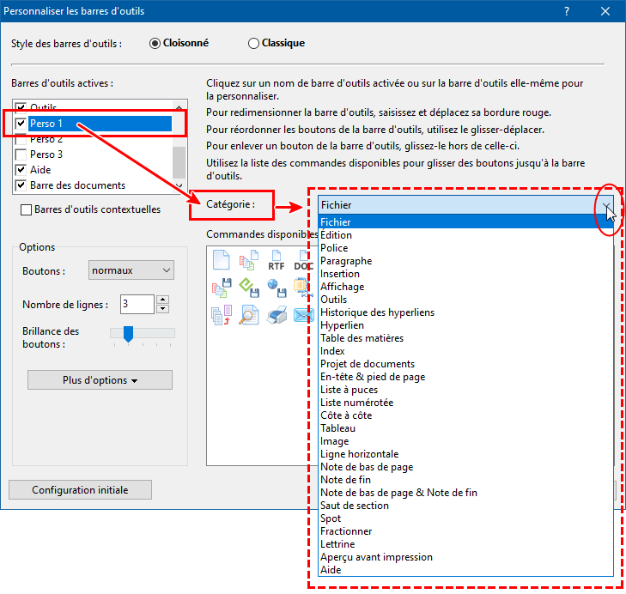The image size is (626, 594).
Task: Choose the globe web save icon
Action: point(276,287)
